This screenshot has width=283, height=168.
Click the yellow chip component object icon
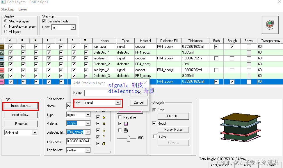104,144
